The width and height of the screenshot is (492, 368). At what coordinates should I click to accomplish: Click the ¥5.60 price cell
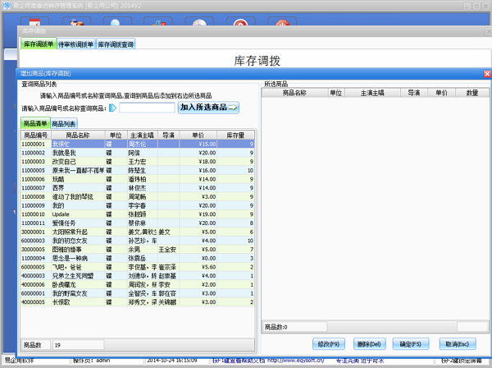point(198,267)
